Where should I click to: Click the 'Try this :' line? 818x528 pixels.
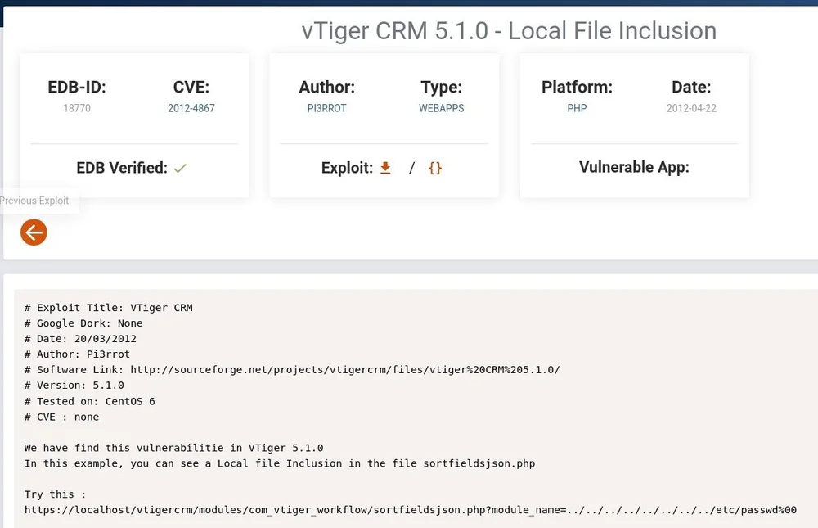[x=55, y=494]
